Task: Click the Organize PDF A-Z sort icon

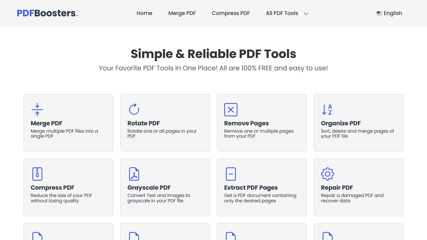Action: (327, 109)
